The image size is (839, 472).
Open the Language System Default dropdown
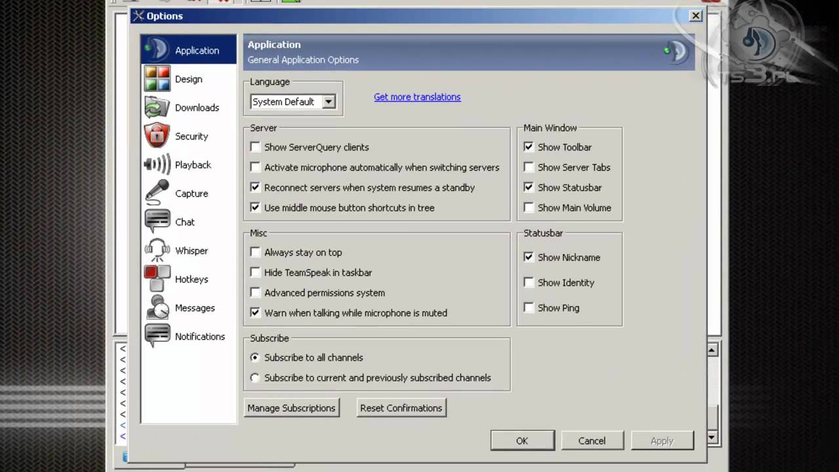pyautogui.click(x=293, y=102)
